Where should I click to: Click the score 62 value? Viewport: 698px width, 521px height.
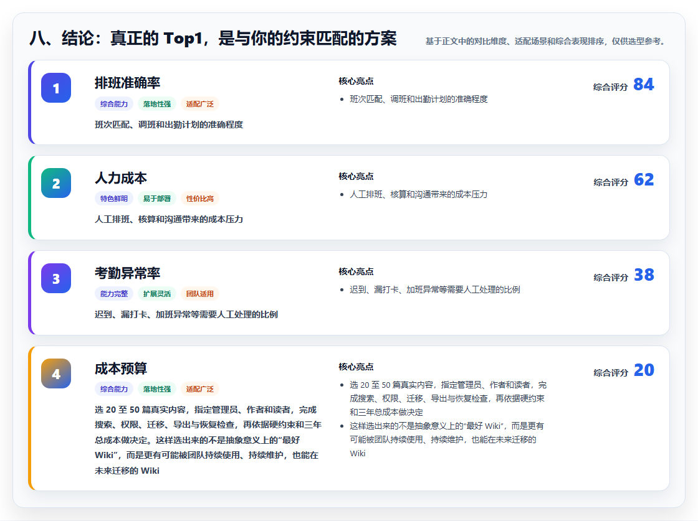pyautogui.click(x=644, y=180)
